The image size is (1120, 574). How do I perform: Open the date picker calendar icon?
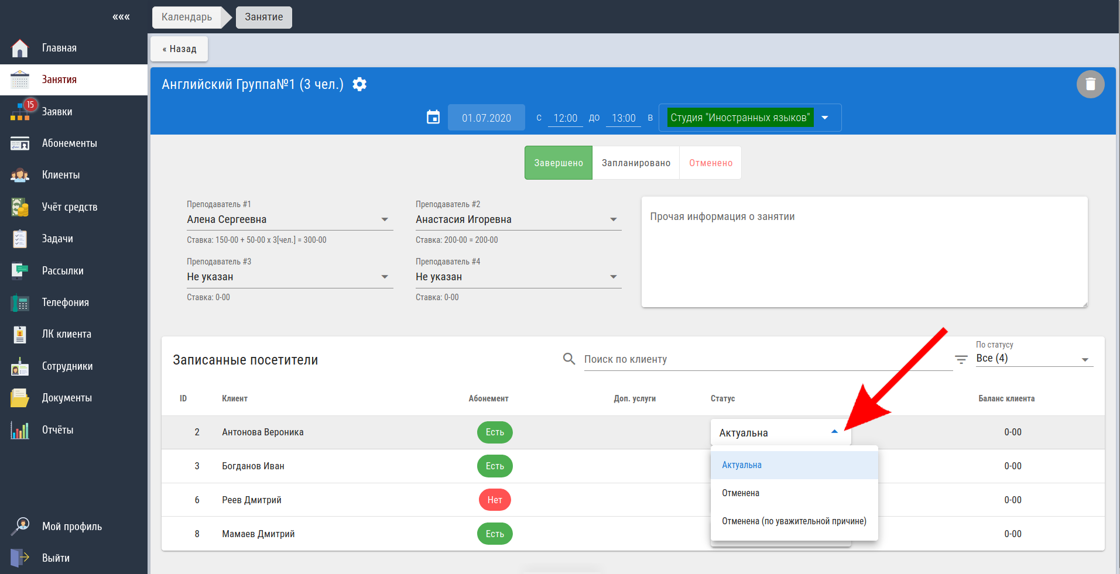point(433,118)
